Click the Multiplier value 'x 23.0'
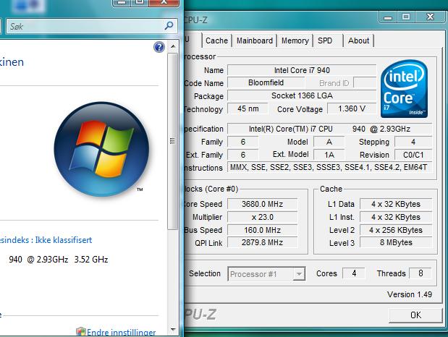This screenshot has width=448, height=337. pos(262,217)
